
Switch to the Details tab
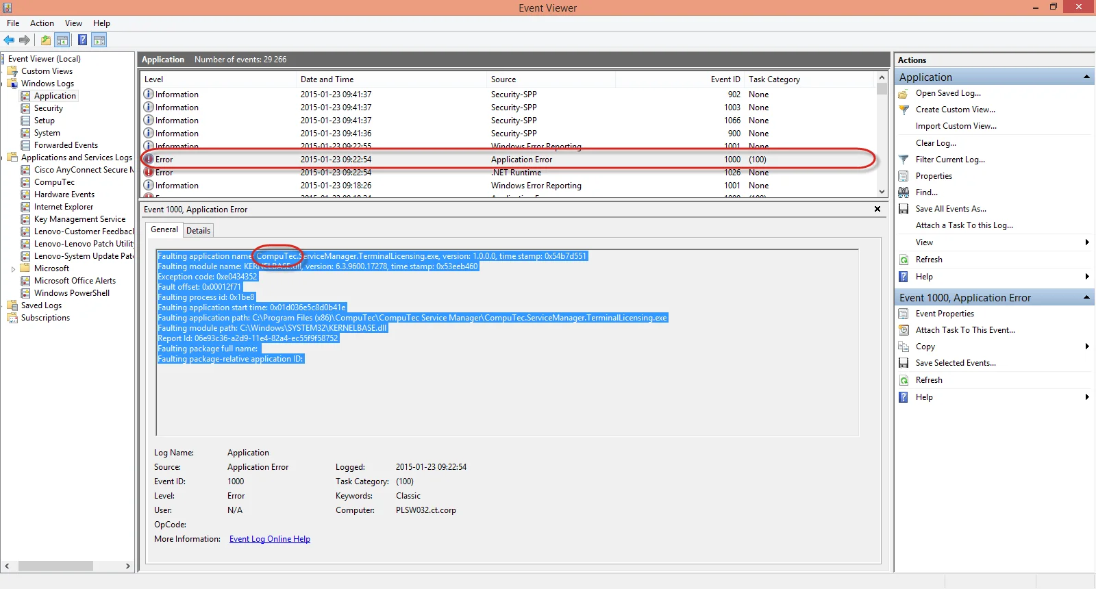click(x=199, y=231)
